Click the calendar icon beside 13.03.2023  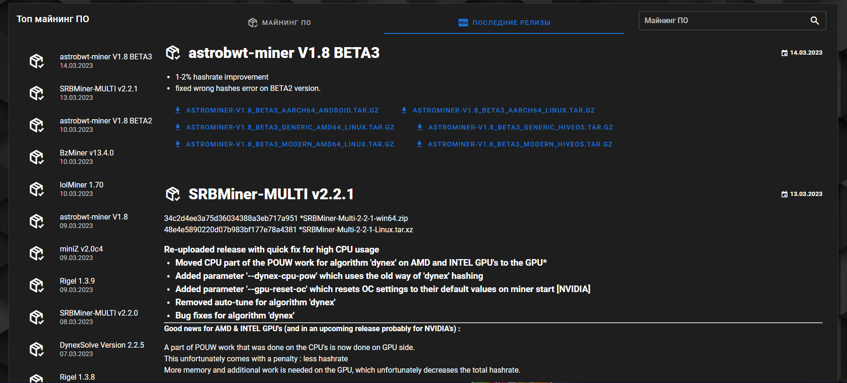[784, 194]
